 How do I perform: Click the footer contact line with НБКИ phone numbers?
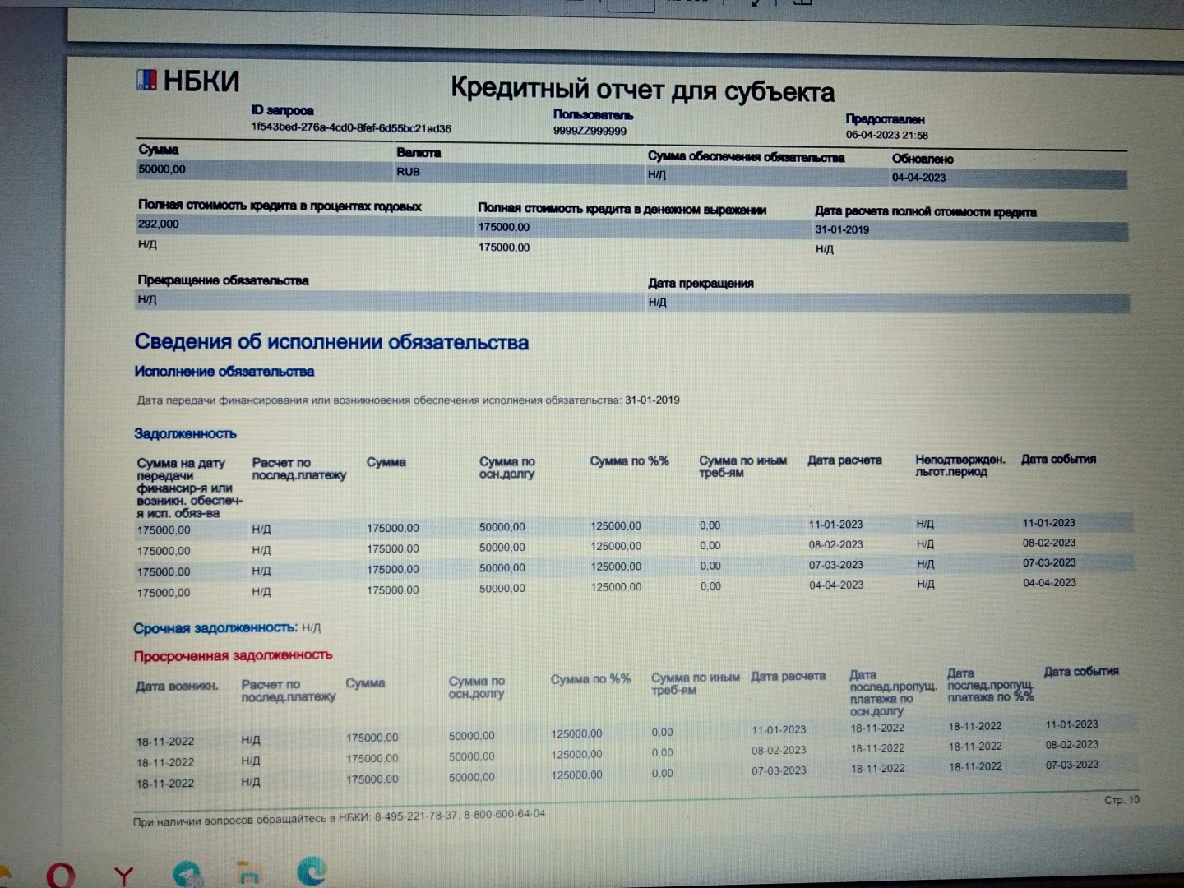pos(339,817)
